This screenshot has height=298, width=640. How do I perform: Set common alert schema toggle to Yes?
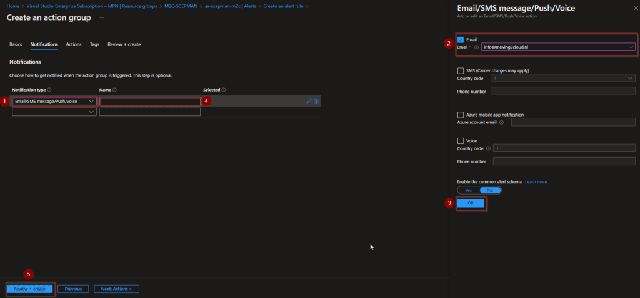pyautogui.click(x=469, y=190)
